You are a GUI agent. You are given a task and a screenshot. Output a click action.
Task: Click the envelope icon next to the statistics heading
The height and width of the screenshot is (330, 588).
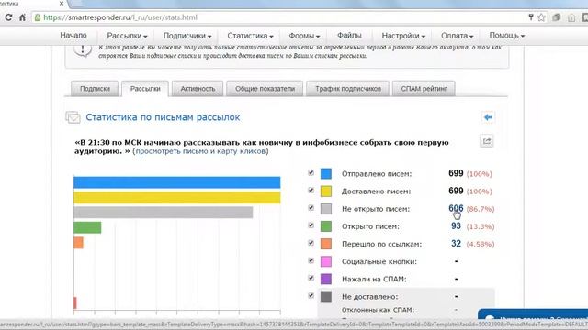click(x=73, y=117)
